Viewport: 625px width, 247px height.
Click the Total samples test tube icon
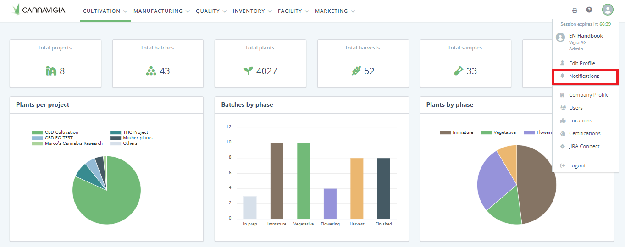[x=459, y=71]
